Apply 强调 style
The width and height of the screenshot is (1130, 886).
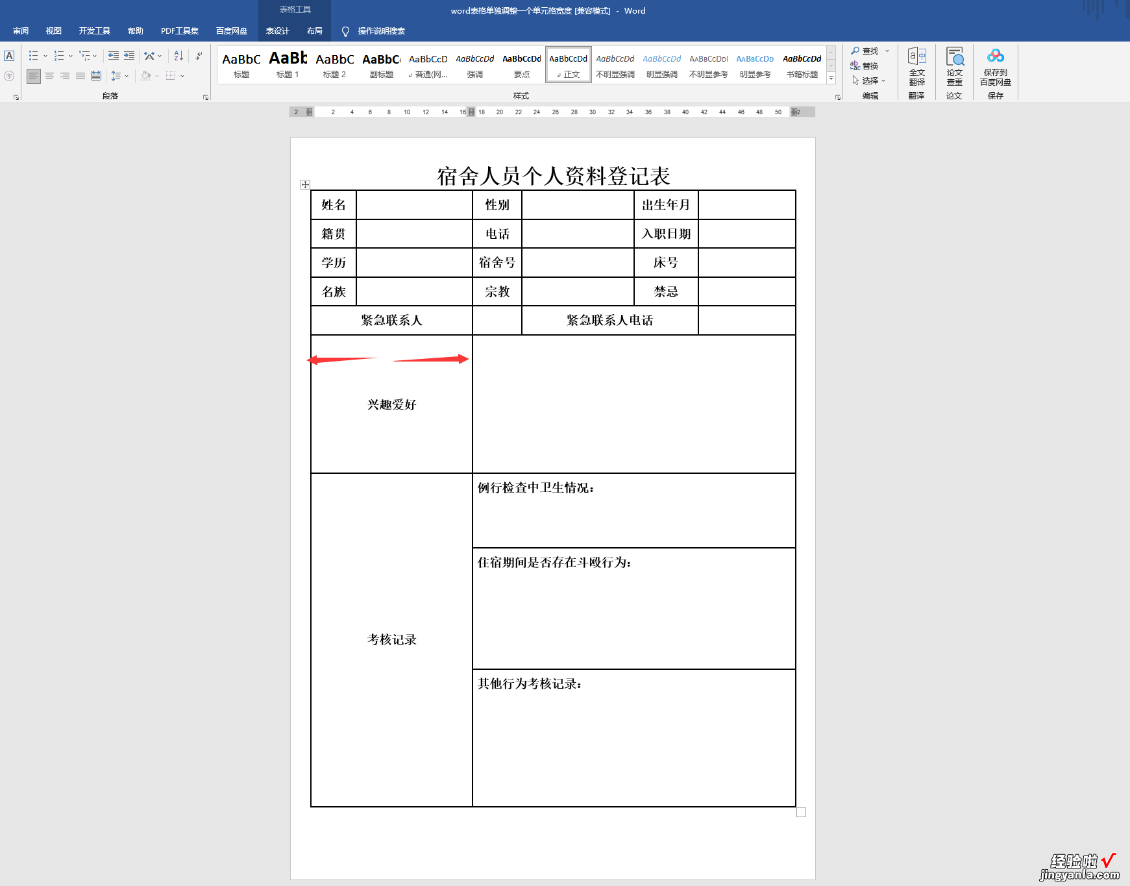[x=475, y=65]
